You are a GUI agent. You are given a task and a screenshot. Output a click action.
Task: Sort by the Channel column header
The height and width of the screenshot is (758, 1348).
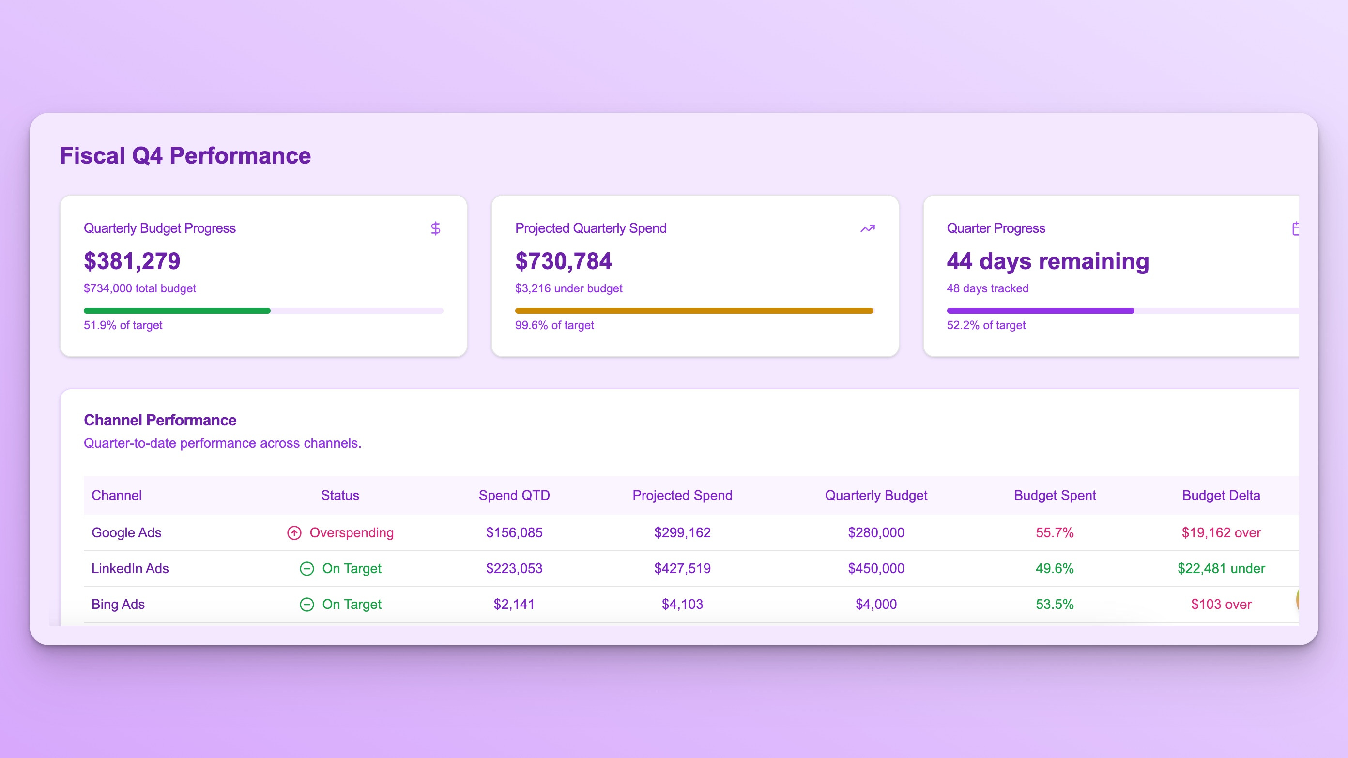coord(116,495)
